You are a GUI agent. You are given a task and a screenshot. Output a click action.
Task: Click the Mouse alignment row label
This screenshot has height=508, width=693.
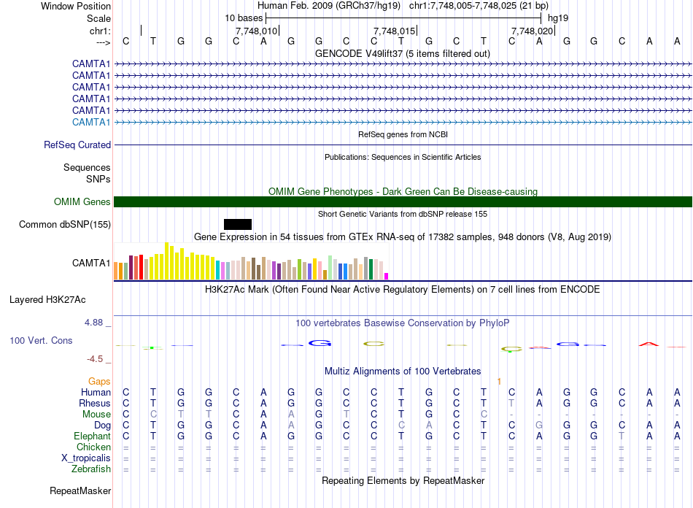pos(96,415)
